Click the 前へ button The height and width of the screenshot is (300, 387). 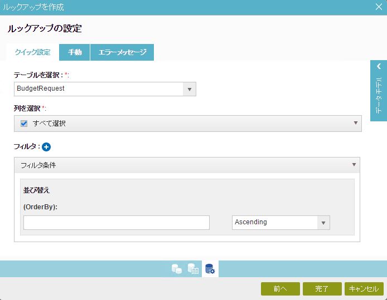point(280,289)
